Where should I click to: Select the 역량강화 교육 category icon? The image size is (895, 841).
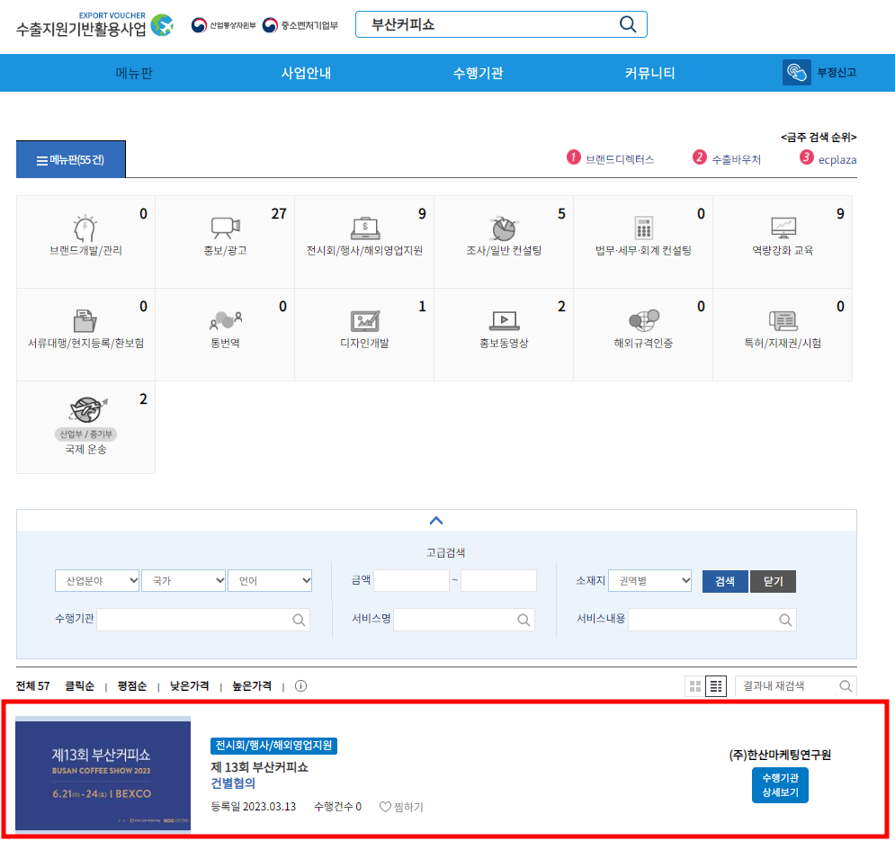tap(783, 228)
